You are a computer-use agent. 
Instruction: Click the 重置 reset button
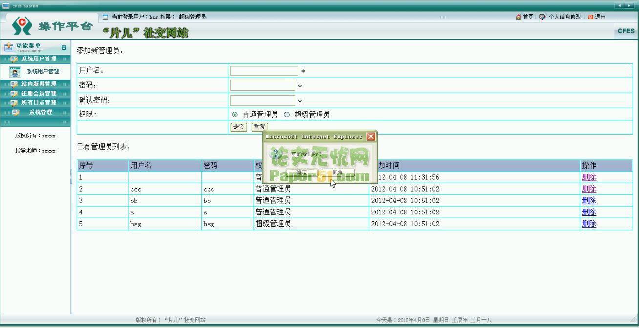pyautogui.click(x=259, y=127)
